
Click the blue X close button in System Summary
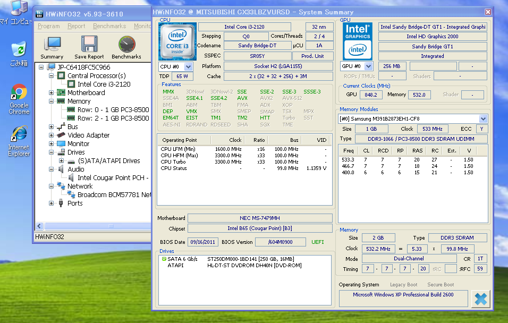(480, 299)
